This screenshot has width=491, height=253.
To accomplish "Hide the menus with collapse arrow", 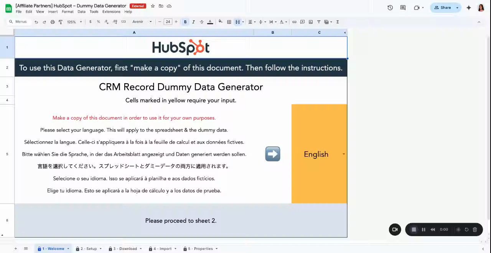I will pyautogui.click(x=479, y=22).
